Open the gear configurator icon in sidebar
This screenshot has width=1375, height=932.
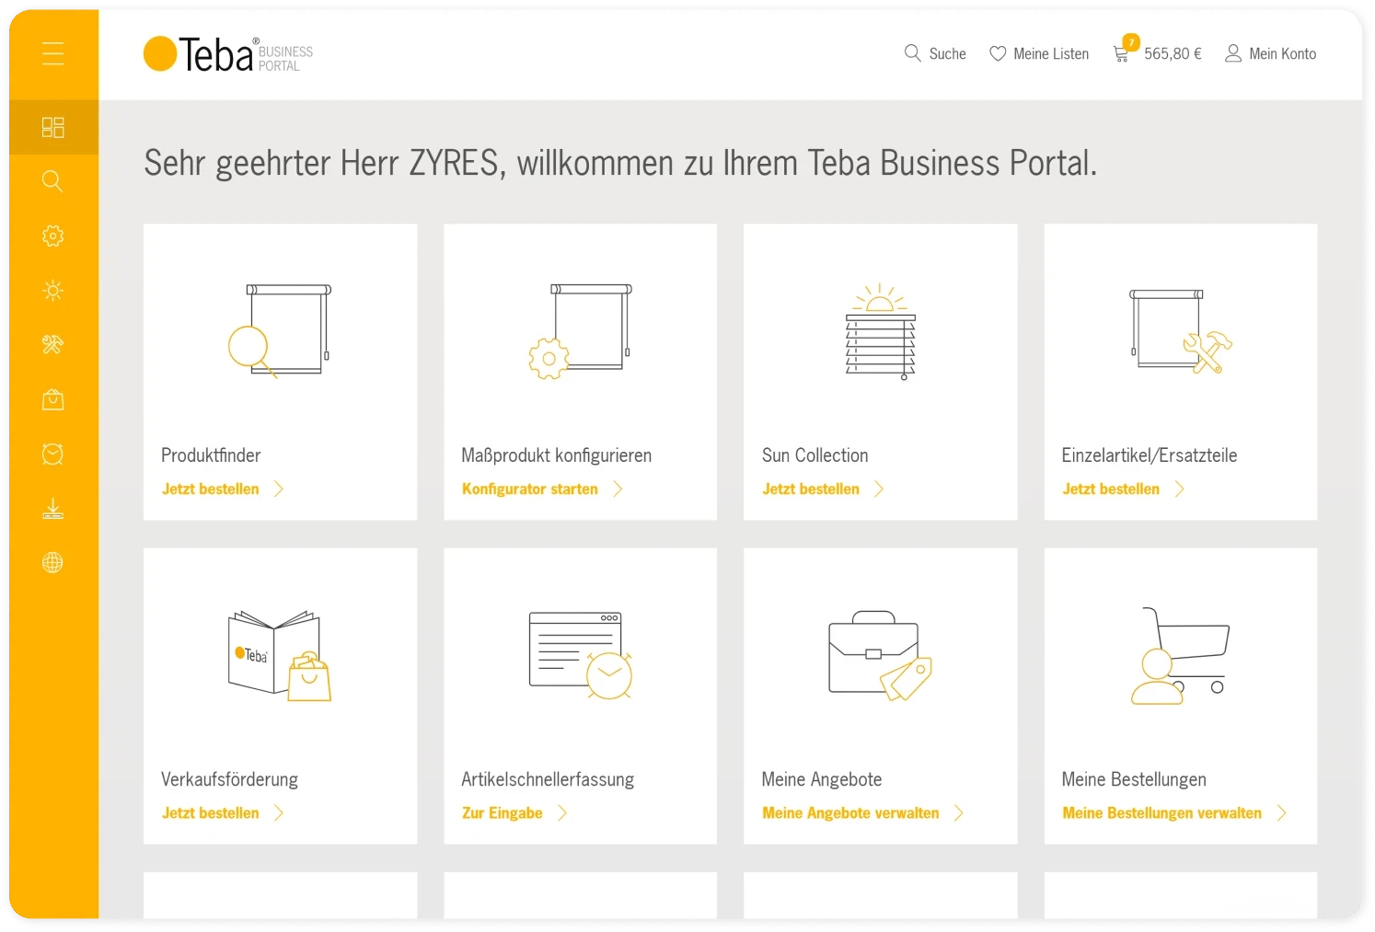pos(53,236)
